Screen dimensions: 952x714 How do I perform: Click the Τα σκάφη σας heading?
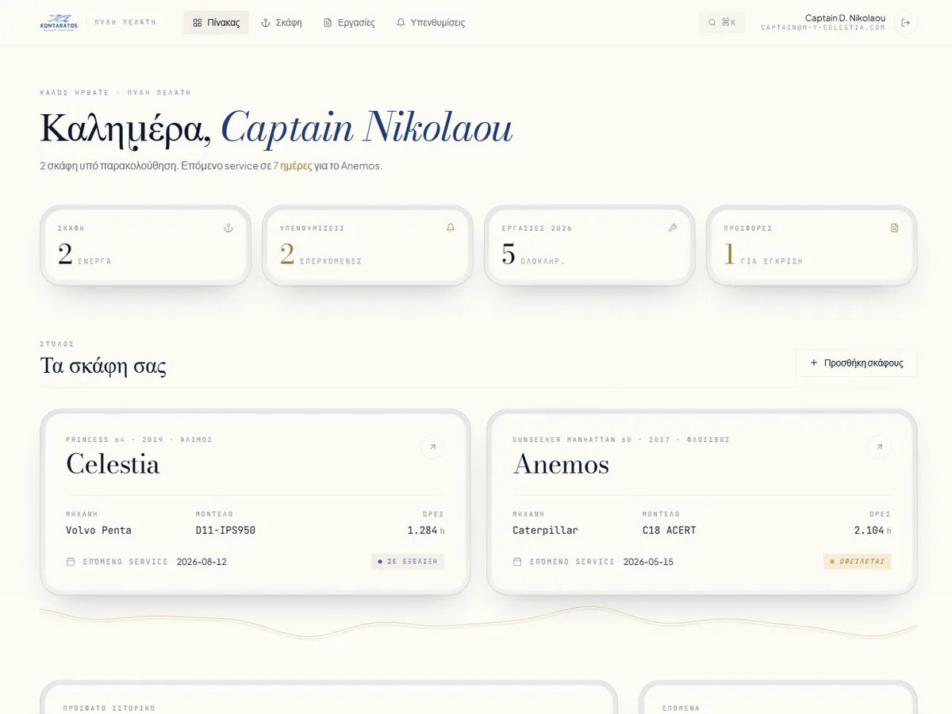coord(103,366)
